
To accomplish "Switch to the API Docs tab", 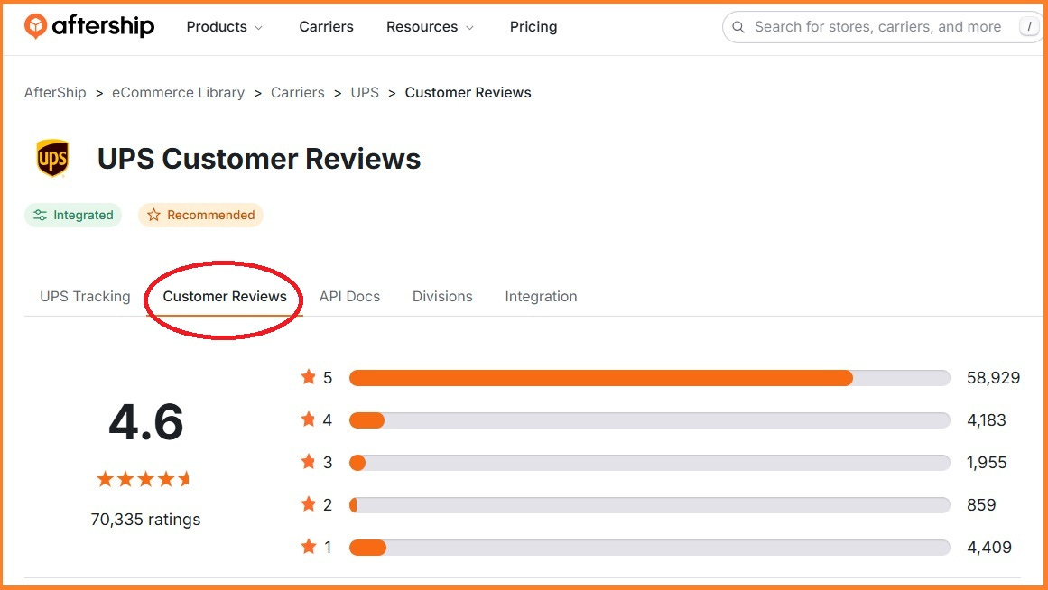I will pyautogui.click(x=349, y=296).
